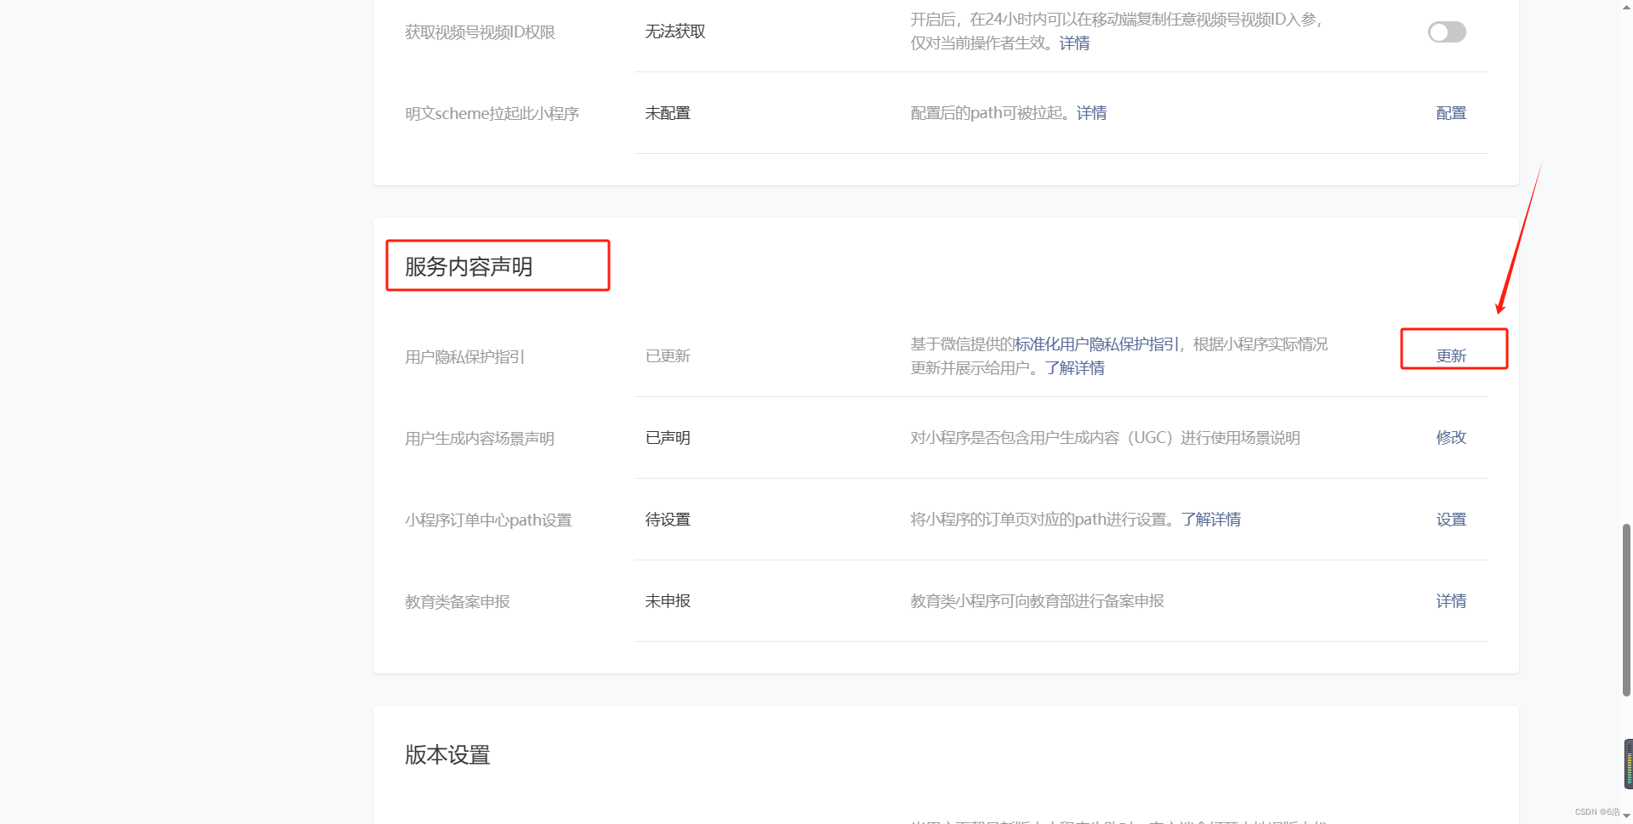Select the 版本设置 heading text
This screenshot has height=824, width=1633.
pyautogui.click(x=447, y=755)
